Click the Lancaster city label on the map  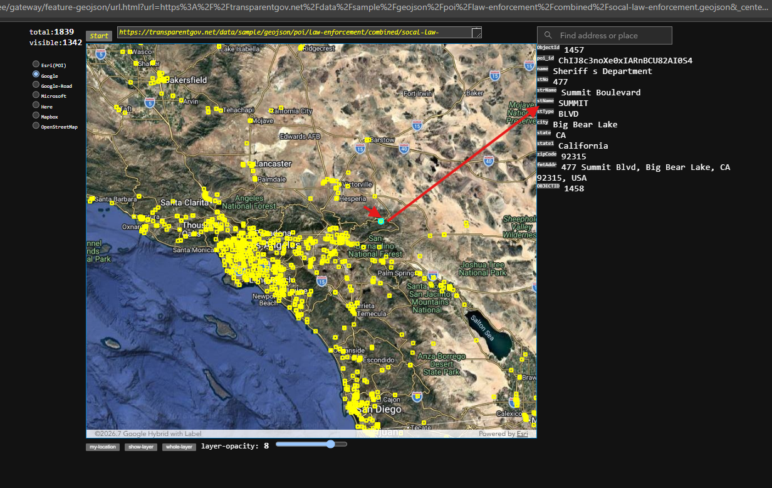point(273,164)
